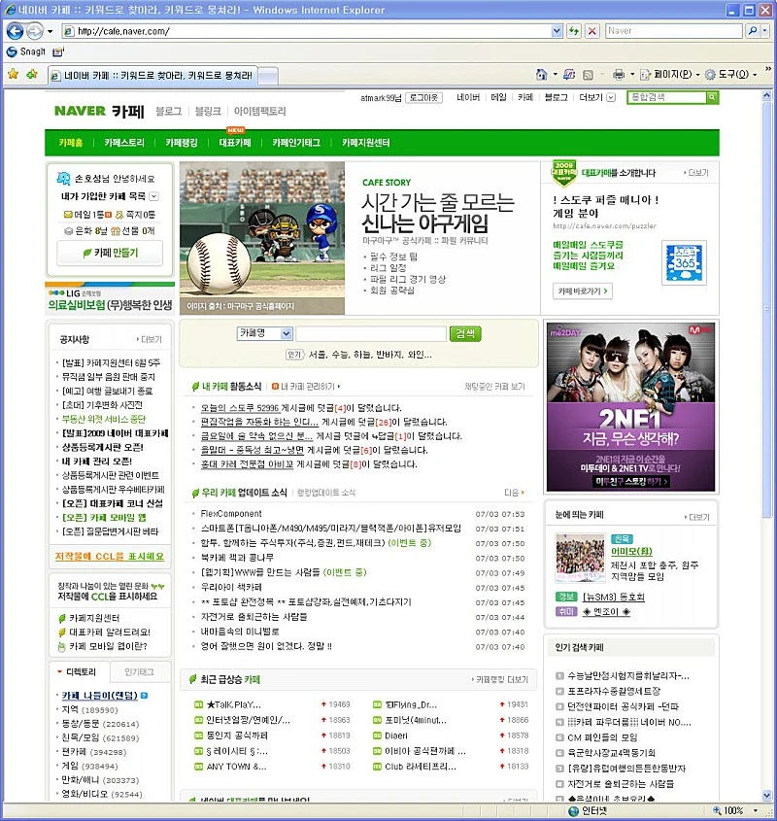Select the 카페홈 menu item
The height and width of the screenshot is (821, 777).
[71, 143]
